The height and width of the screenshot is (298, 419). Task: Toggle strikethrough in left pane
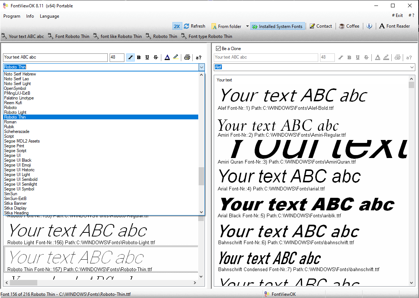(x=156, y=57)
